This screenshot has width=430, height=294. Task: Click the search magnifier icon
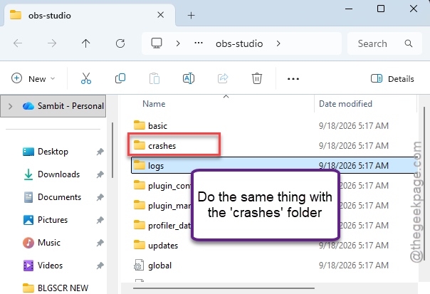pos(409,43)
